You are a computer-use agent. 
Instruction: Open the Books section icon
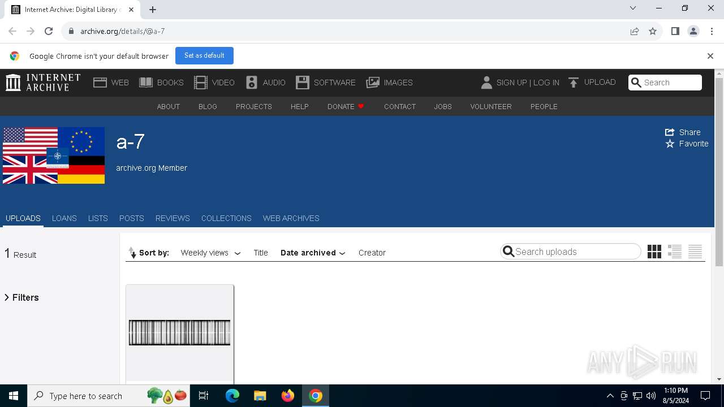coord(146,83)
